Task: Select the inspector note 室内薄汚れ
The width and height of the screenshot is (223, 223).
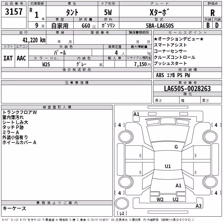Action: [x=13, y=117]
